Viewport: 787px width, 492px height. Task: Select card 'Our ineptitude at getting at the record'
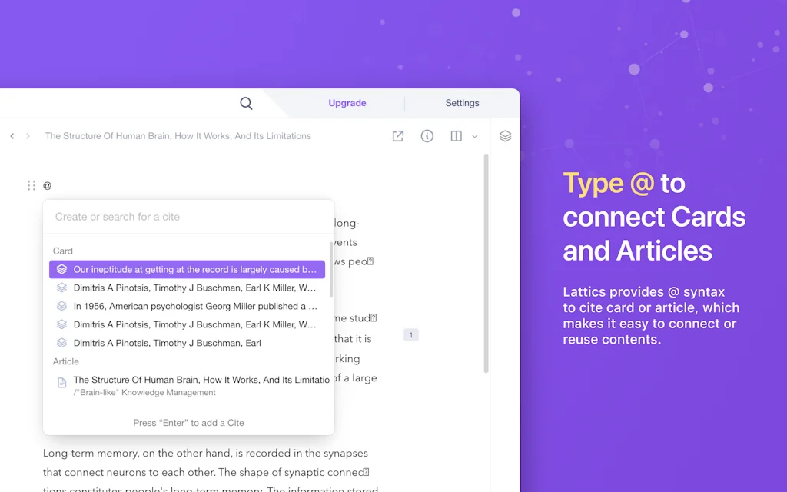[x=188, y=270]
